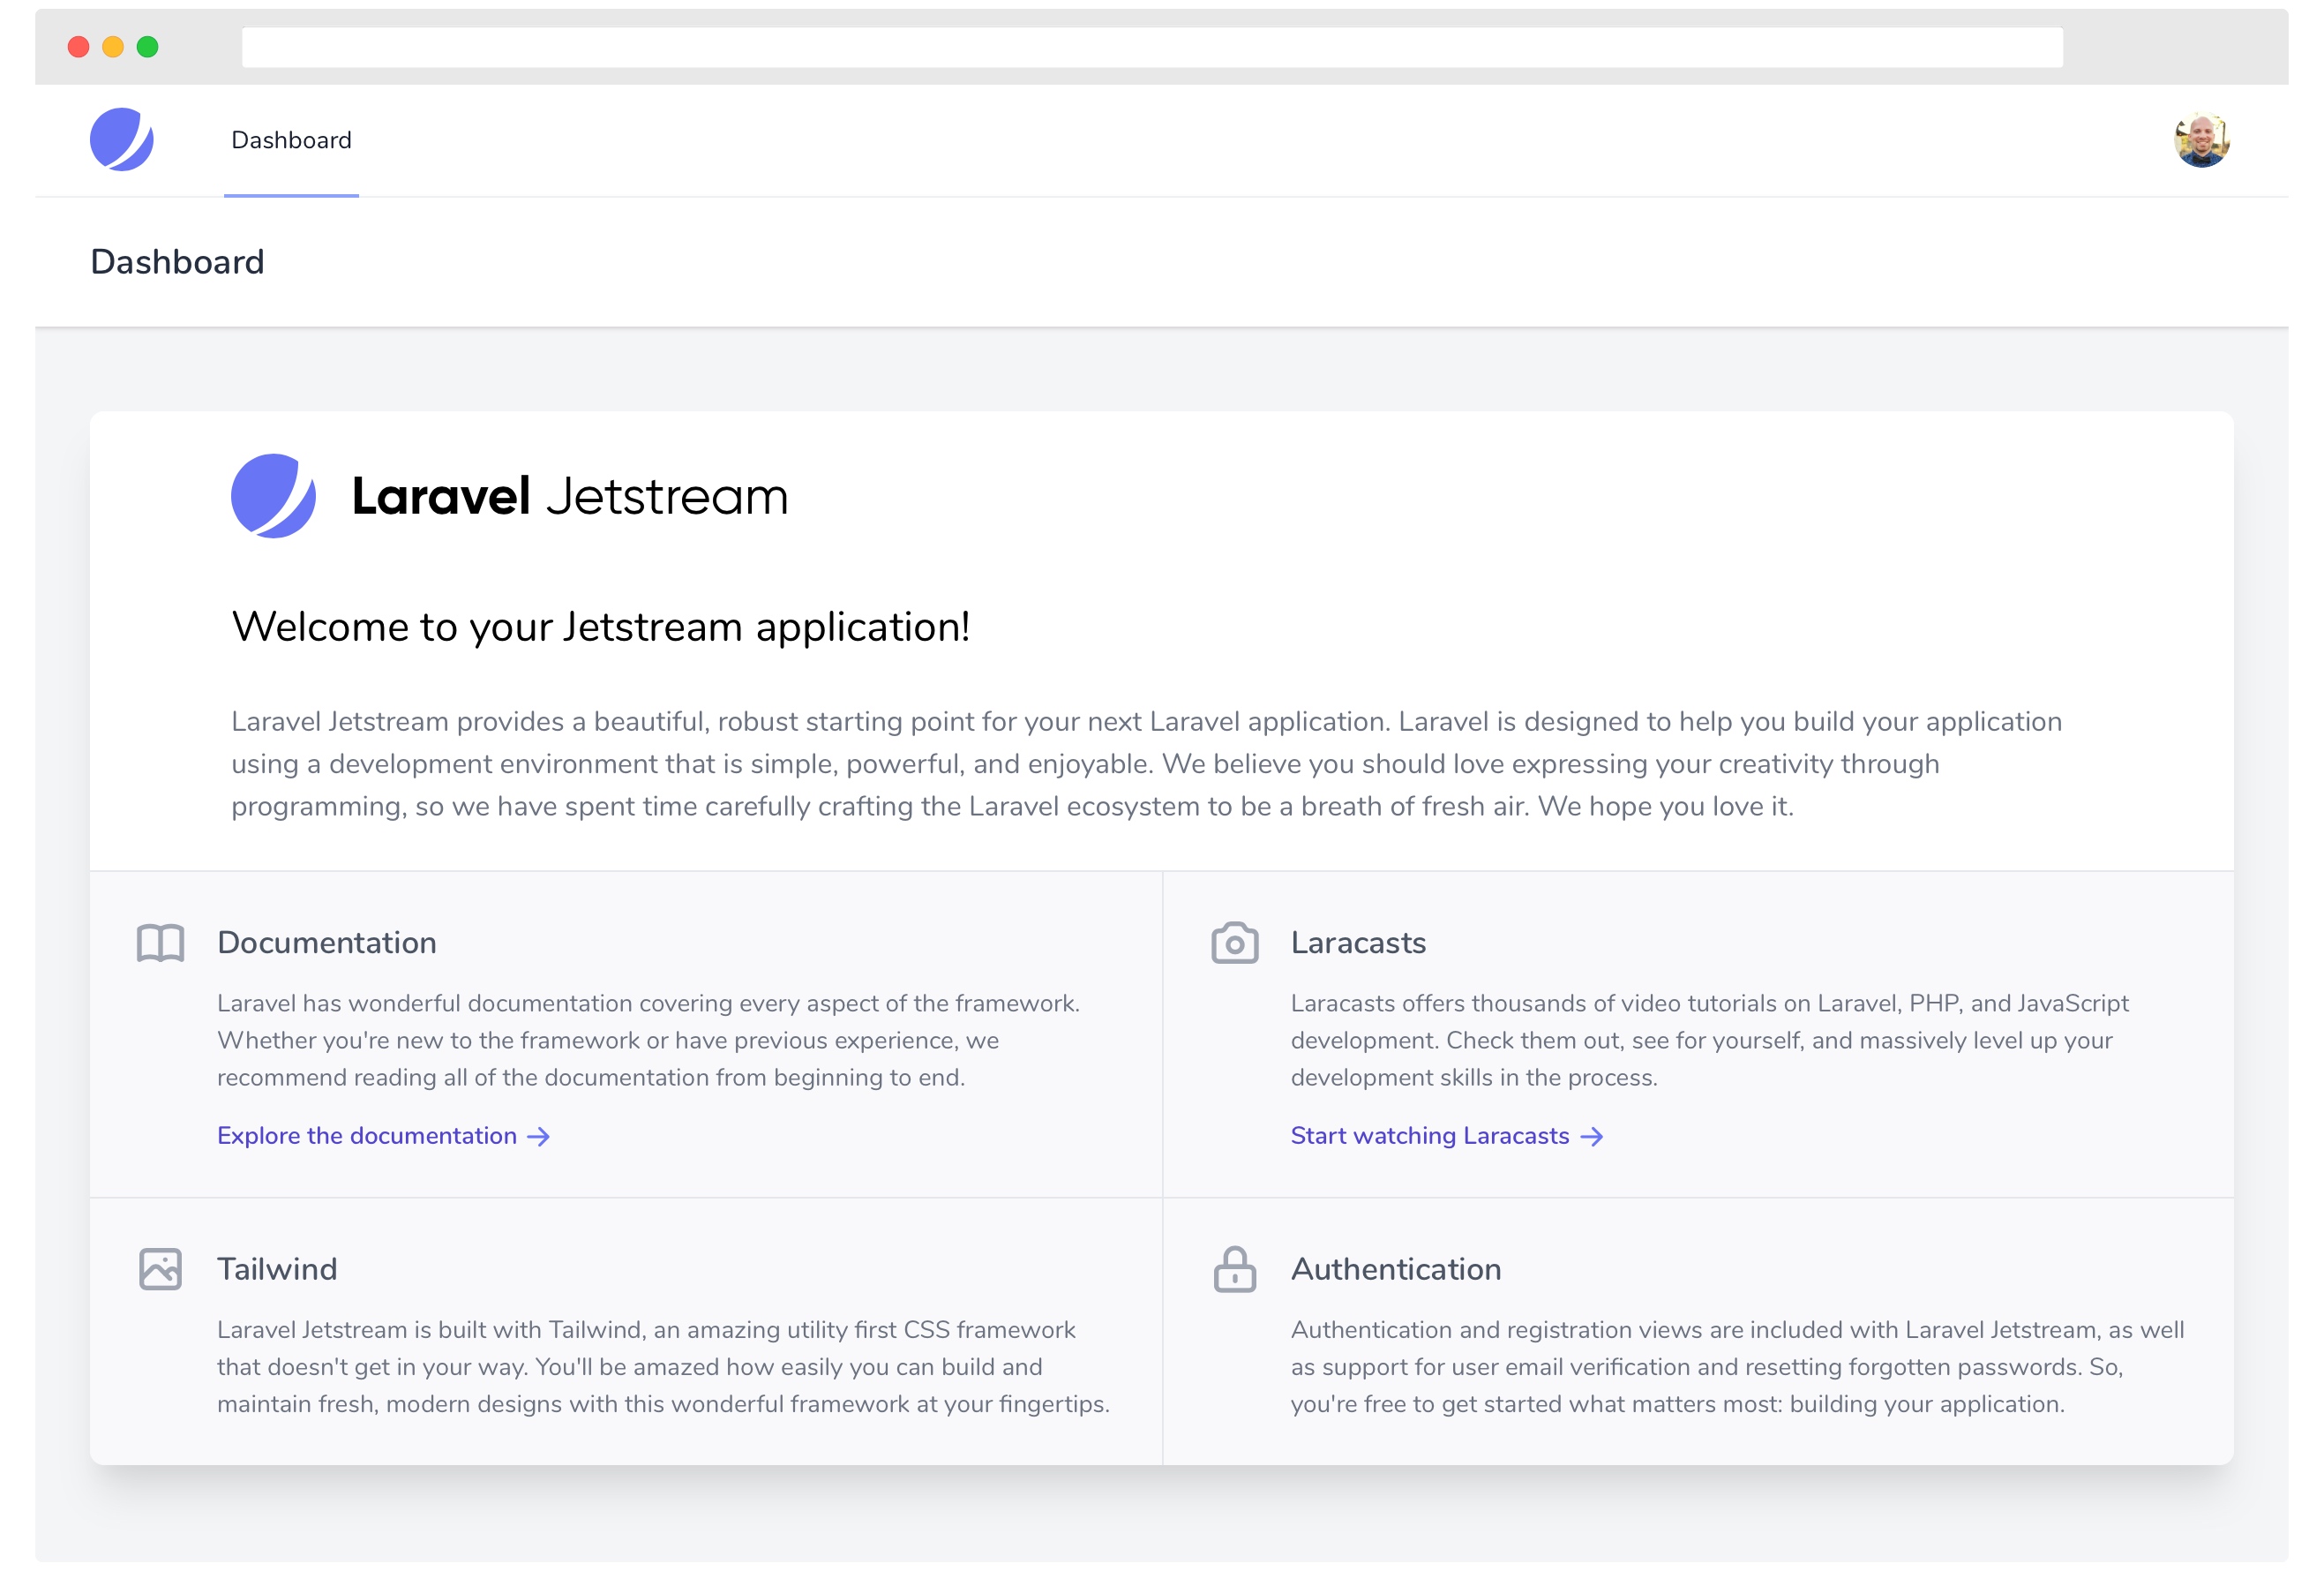
Task: Minimize the window with the yellow button
Action: coord(113,47)
